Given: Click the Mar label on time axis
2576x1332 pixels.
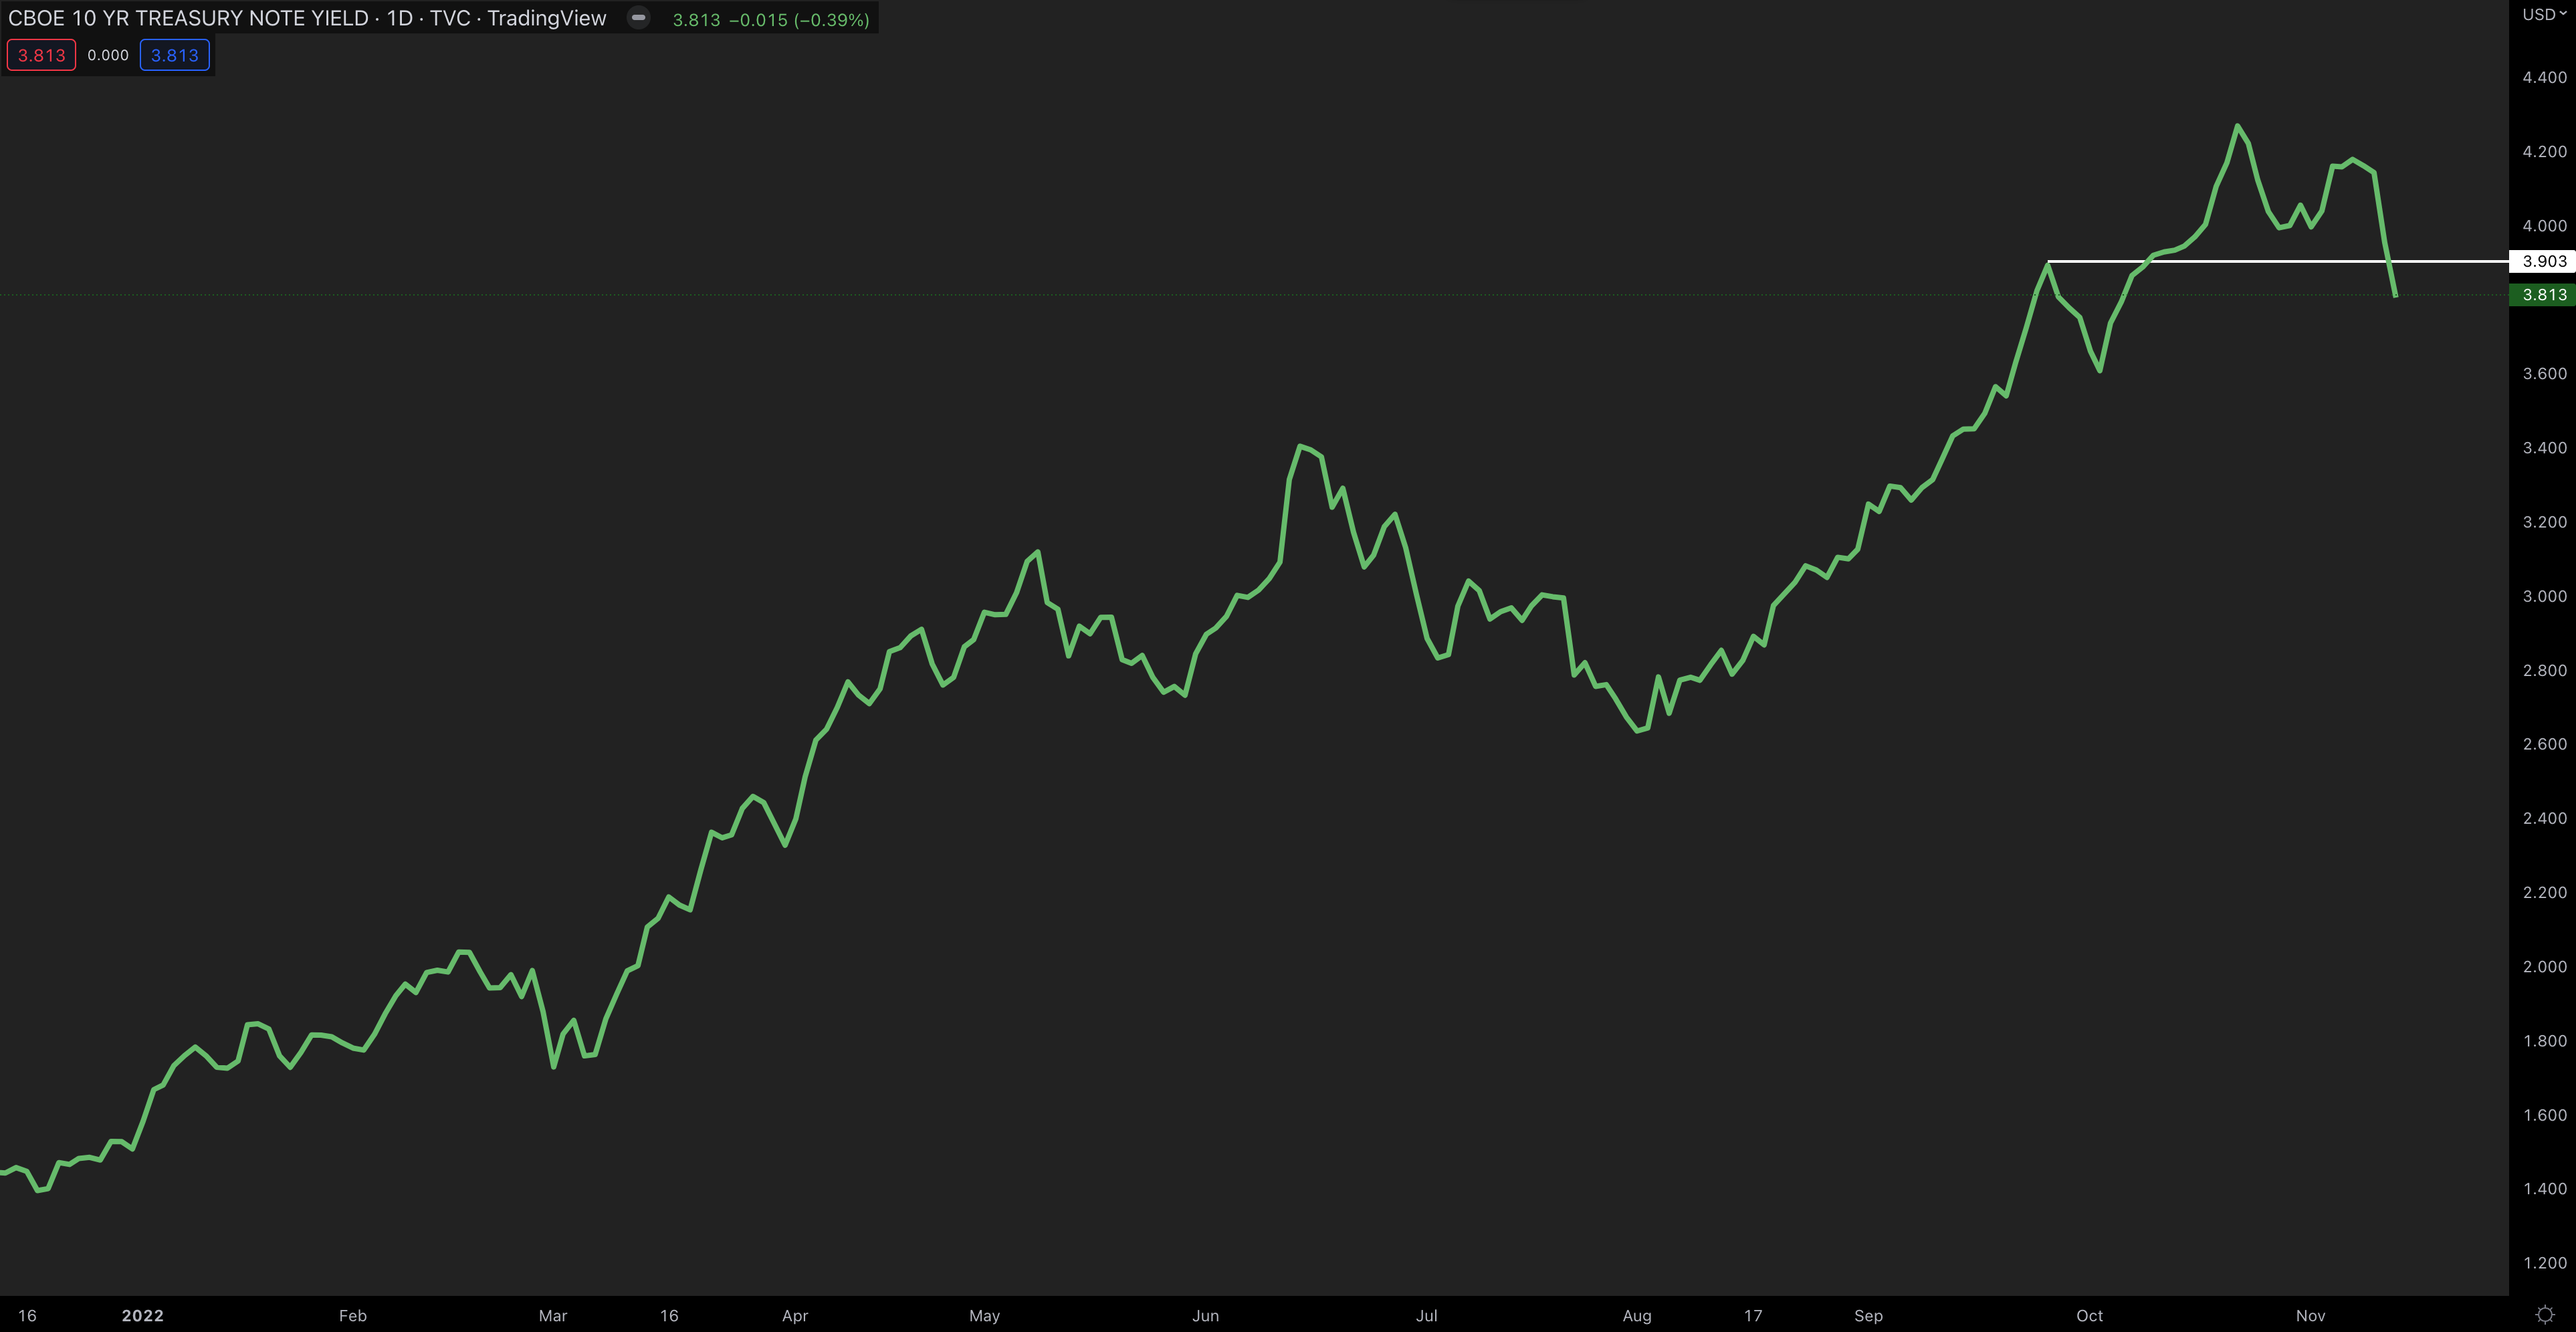Looking at the screenshot, I should pyautogui.click(x=553, y=1316).
